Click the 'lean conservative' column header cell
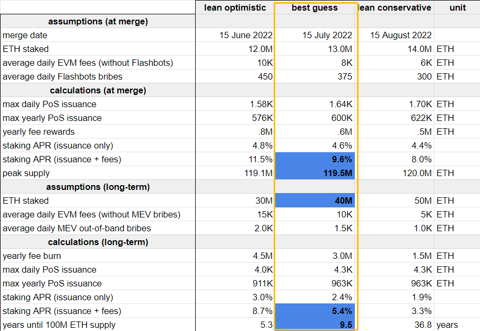Viewport: 480px width, 331px height. 395,7
